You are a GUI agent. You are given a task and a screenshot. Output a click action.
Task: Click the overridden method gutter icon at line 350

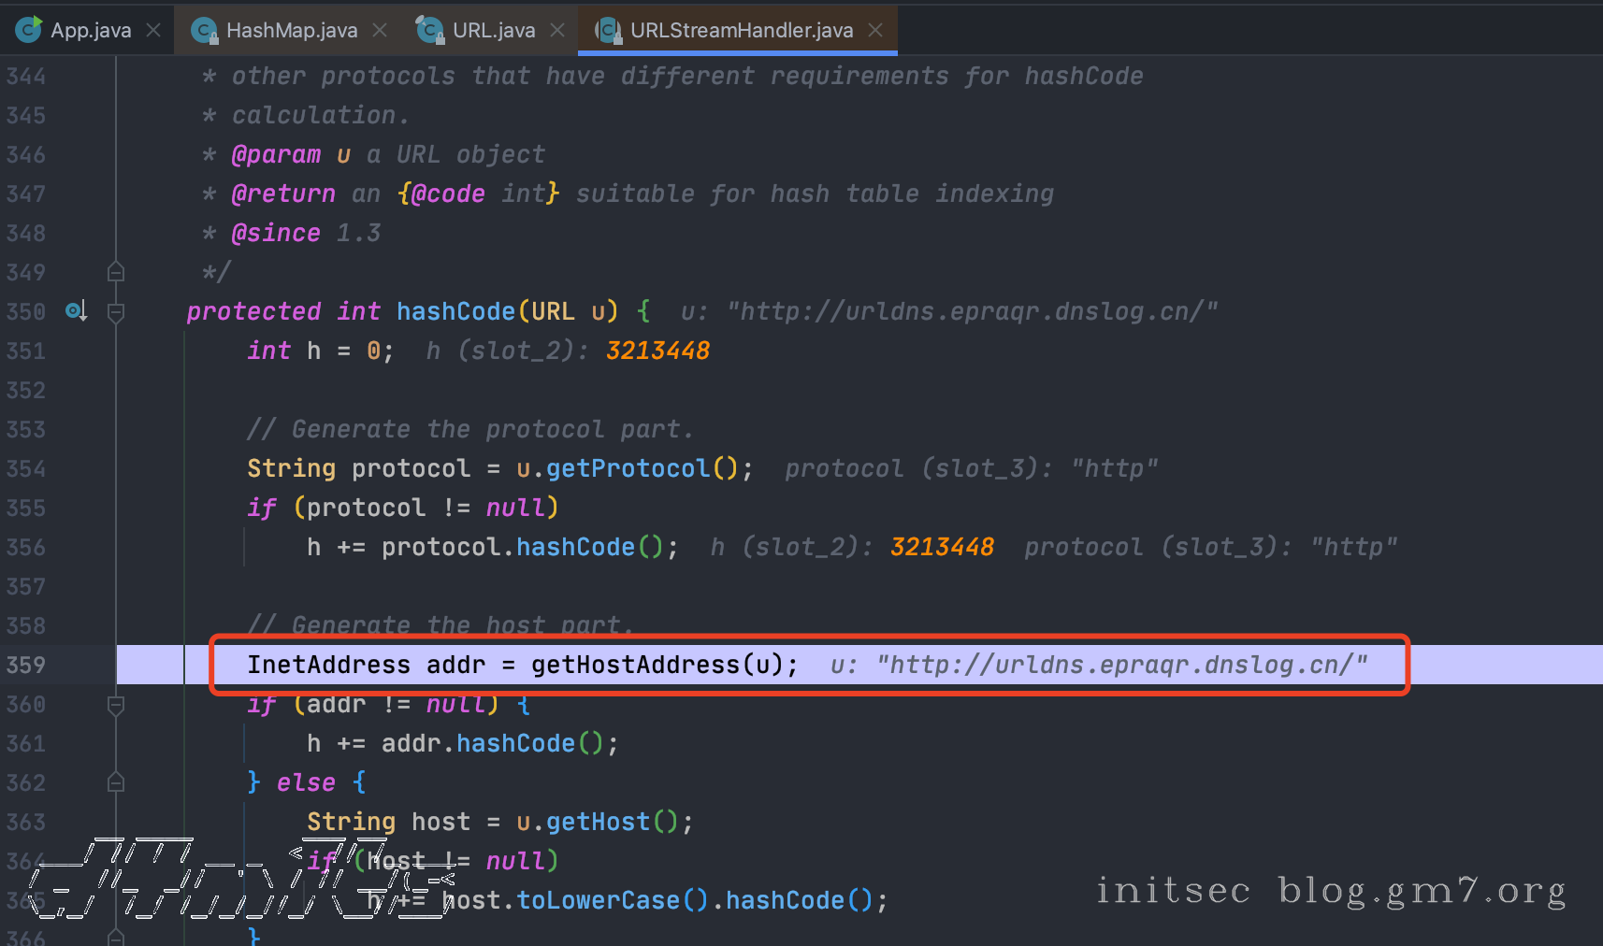pos(77,310)
